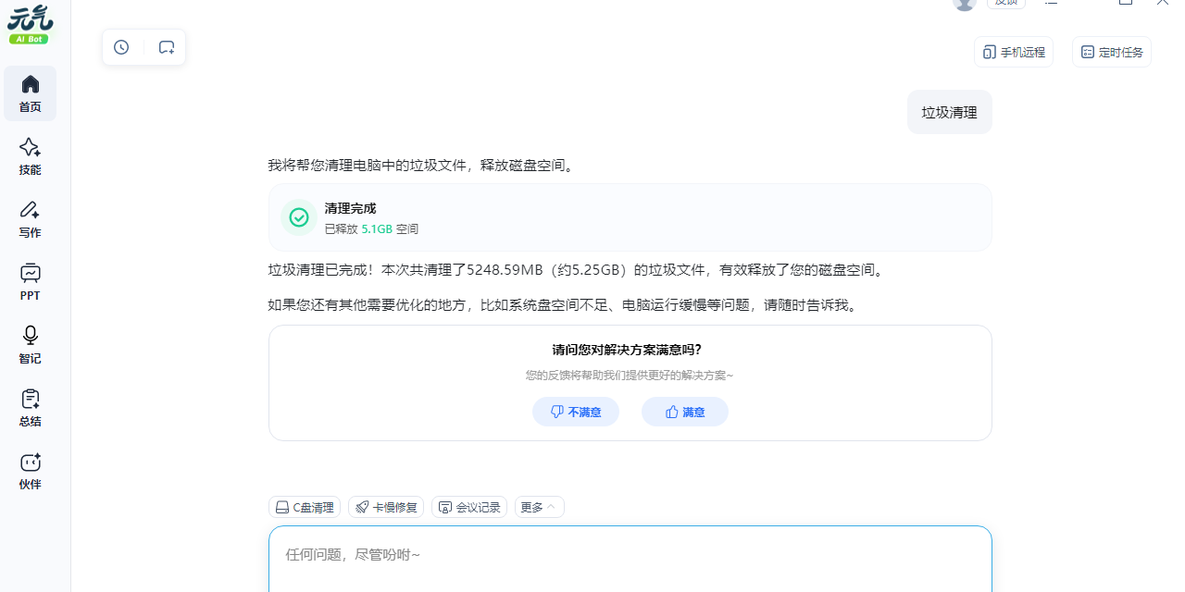
Task: Start a new chat with the new conversation icon
Action: [x=167, y=47]
